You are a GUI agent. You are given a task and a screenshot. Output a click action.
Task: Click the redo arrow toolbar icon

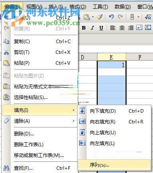(x=120, y=17)
